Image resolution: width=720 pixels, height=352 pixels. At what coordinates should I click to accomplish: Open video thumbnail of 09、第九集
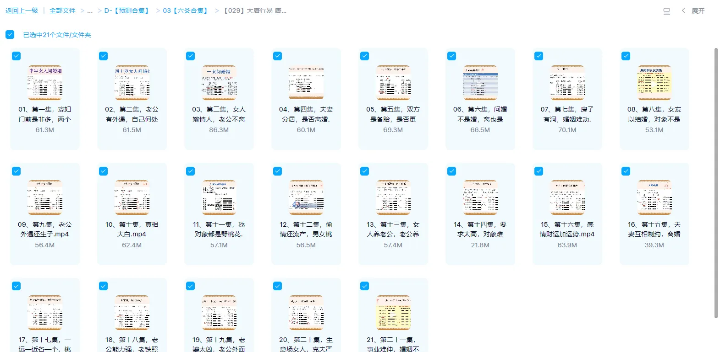pos(45,197)
